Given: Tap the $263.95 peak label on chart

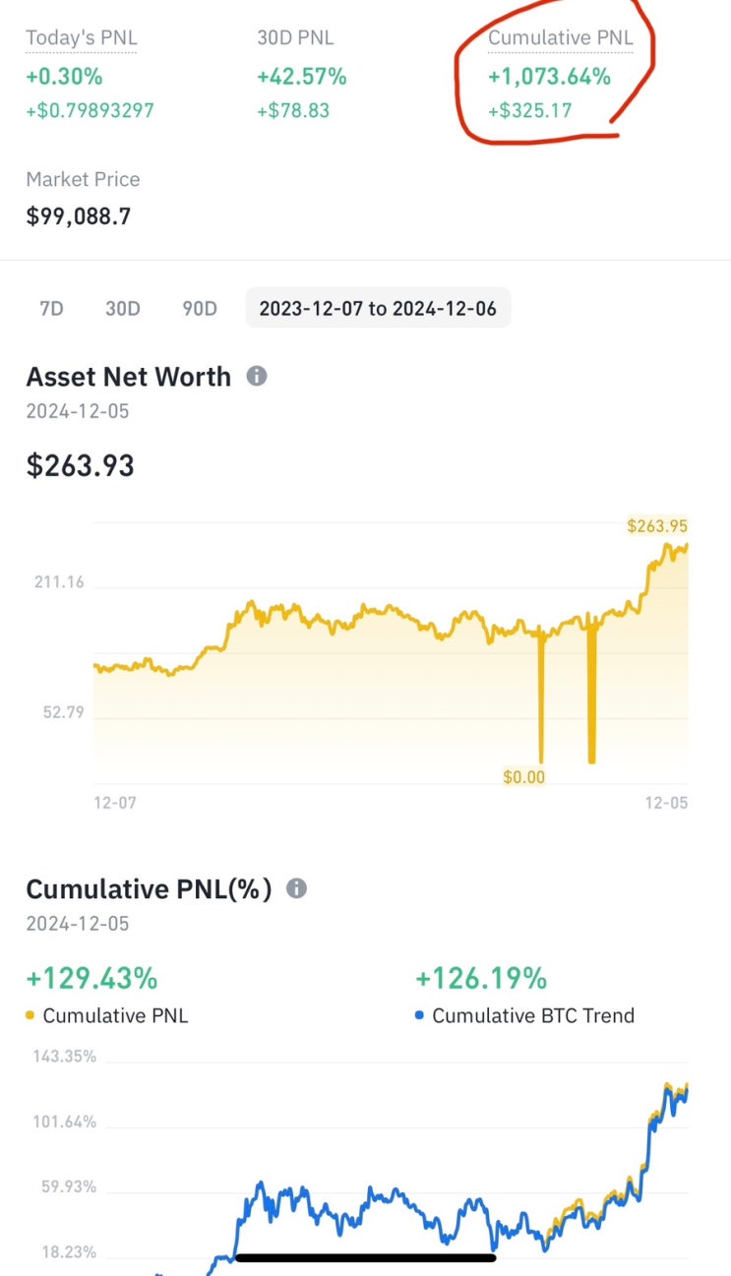Looking at the screenshot, I should pos(657,525).
